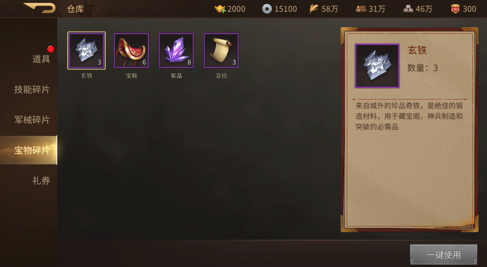Tap the red notification dot on 道具

pyautogui.click(x=51, y=49)
